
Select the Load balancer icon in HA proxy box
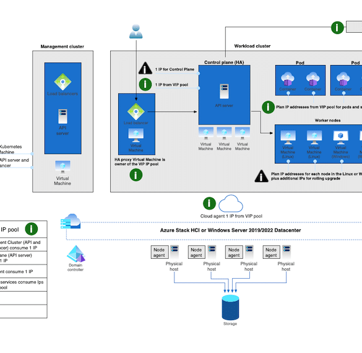136,111
